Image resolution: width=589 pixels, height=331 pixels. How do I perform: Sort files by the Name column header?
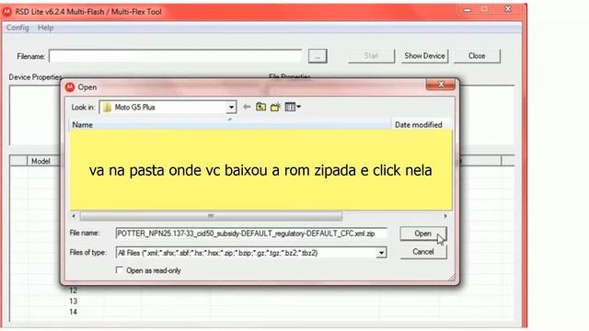click(x=230, y=125)
